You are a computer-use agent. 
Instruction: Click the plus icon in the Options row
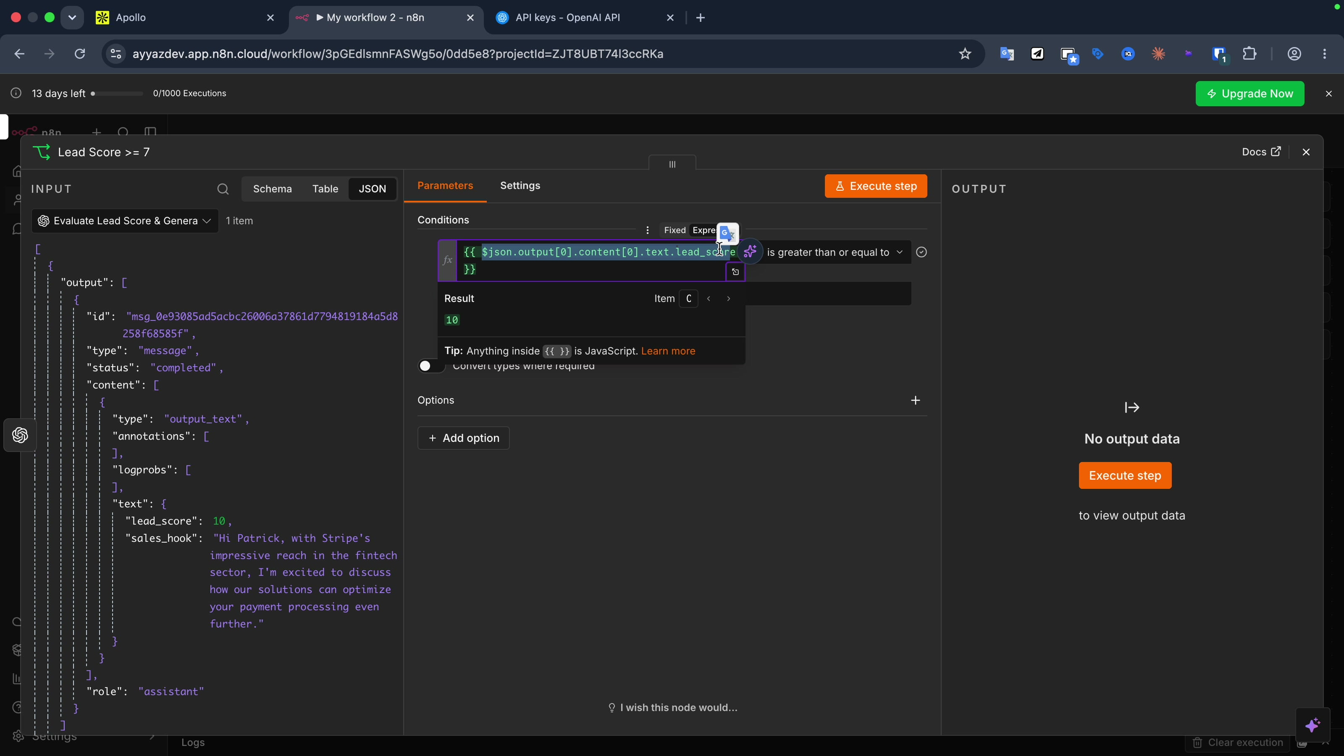coord(915,400)
